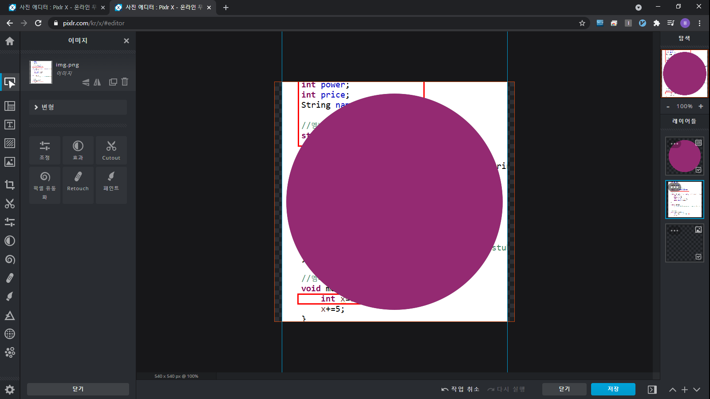Toggle visibility checkbox of purple circle layer

coord(698,170)
